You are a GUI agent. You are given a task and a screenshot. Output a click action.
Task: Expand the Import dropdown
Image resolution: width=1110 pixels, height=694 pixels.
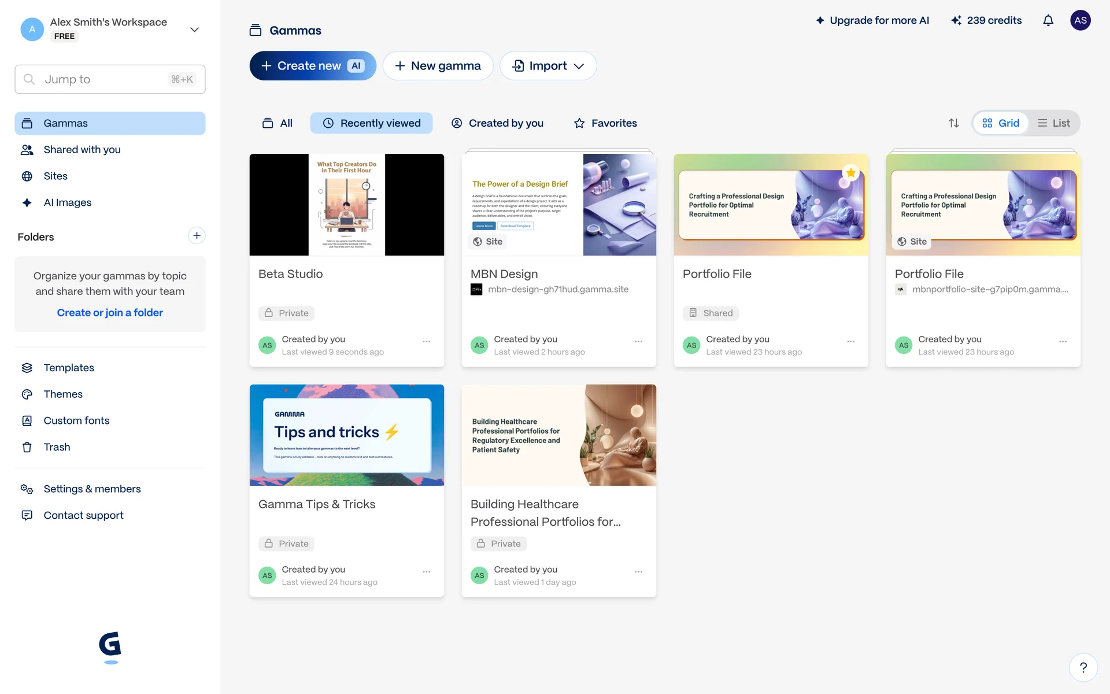click(548, 66)
